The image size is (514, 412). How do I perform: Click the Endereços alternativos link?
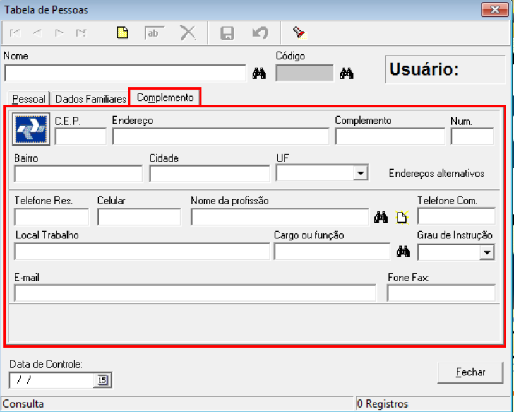point(436,173)
